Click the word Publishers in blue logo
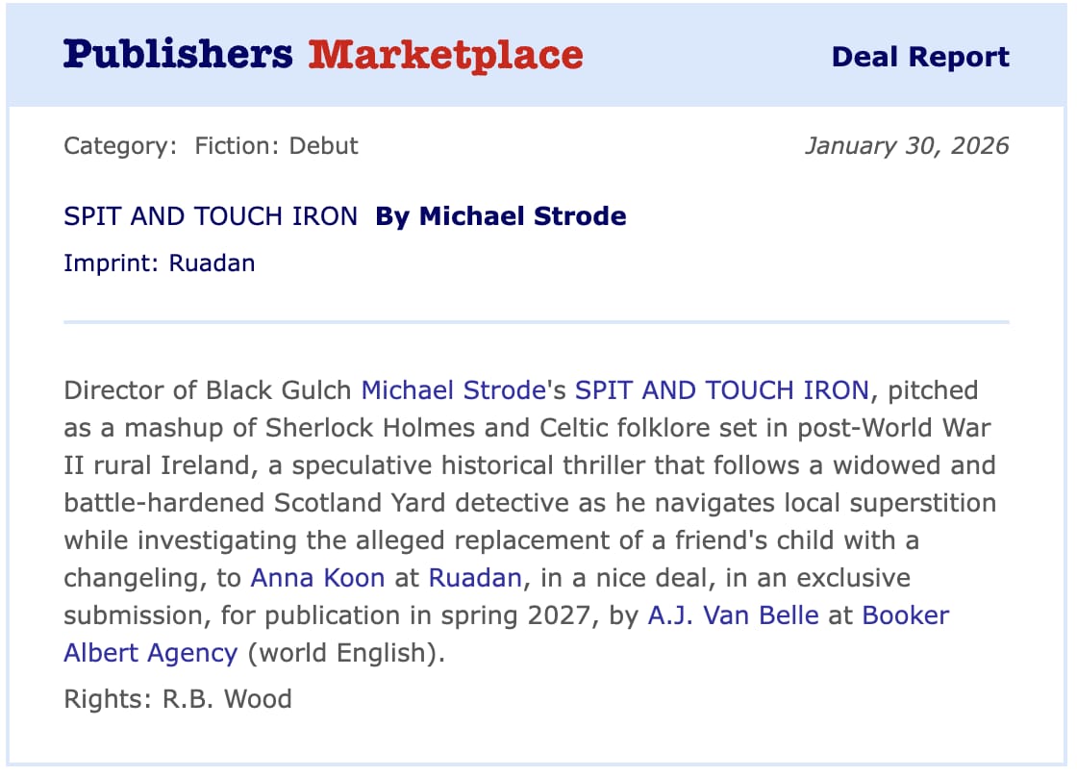 click(178, 54)
